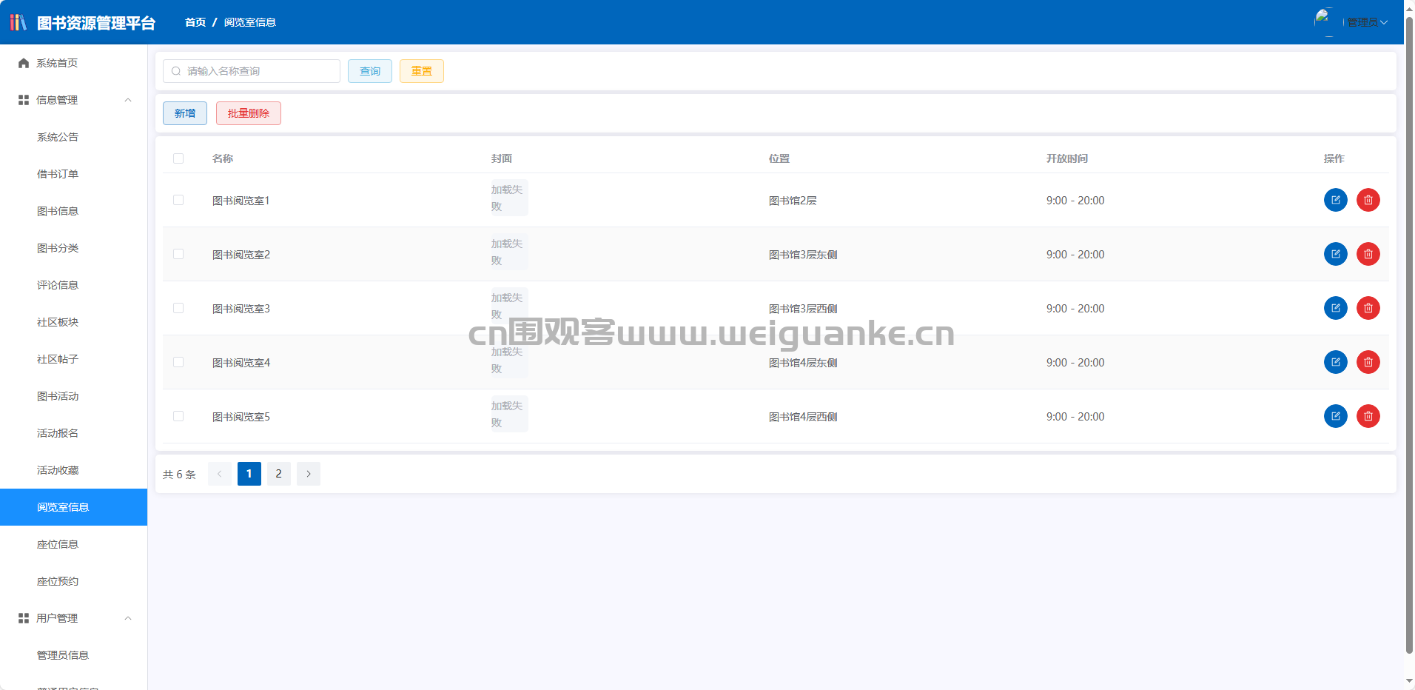Open 系统公告 menu item
The image size is (1415, 690).
[74, 137]
